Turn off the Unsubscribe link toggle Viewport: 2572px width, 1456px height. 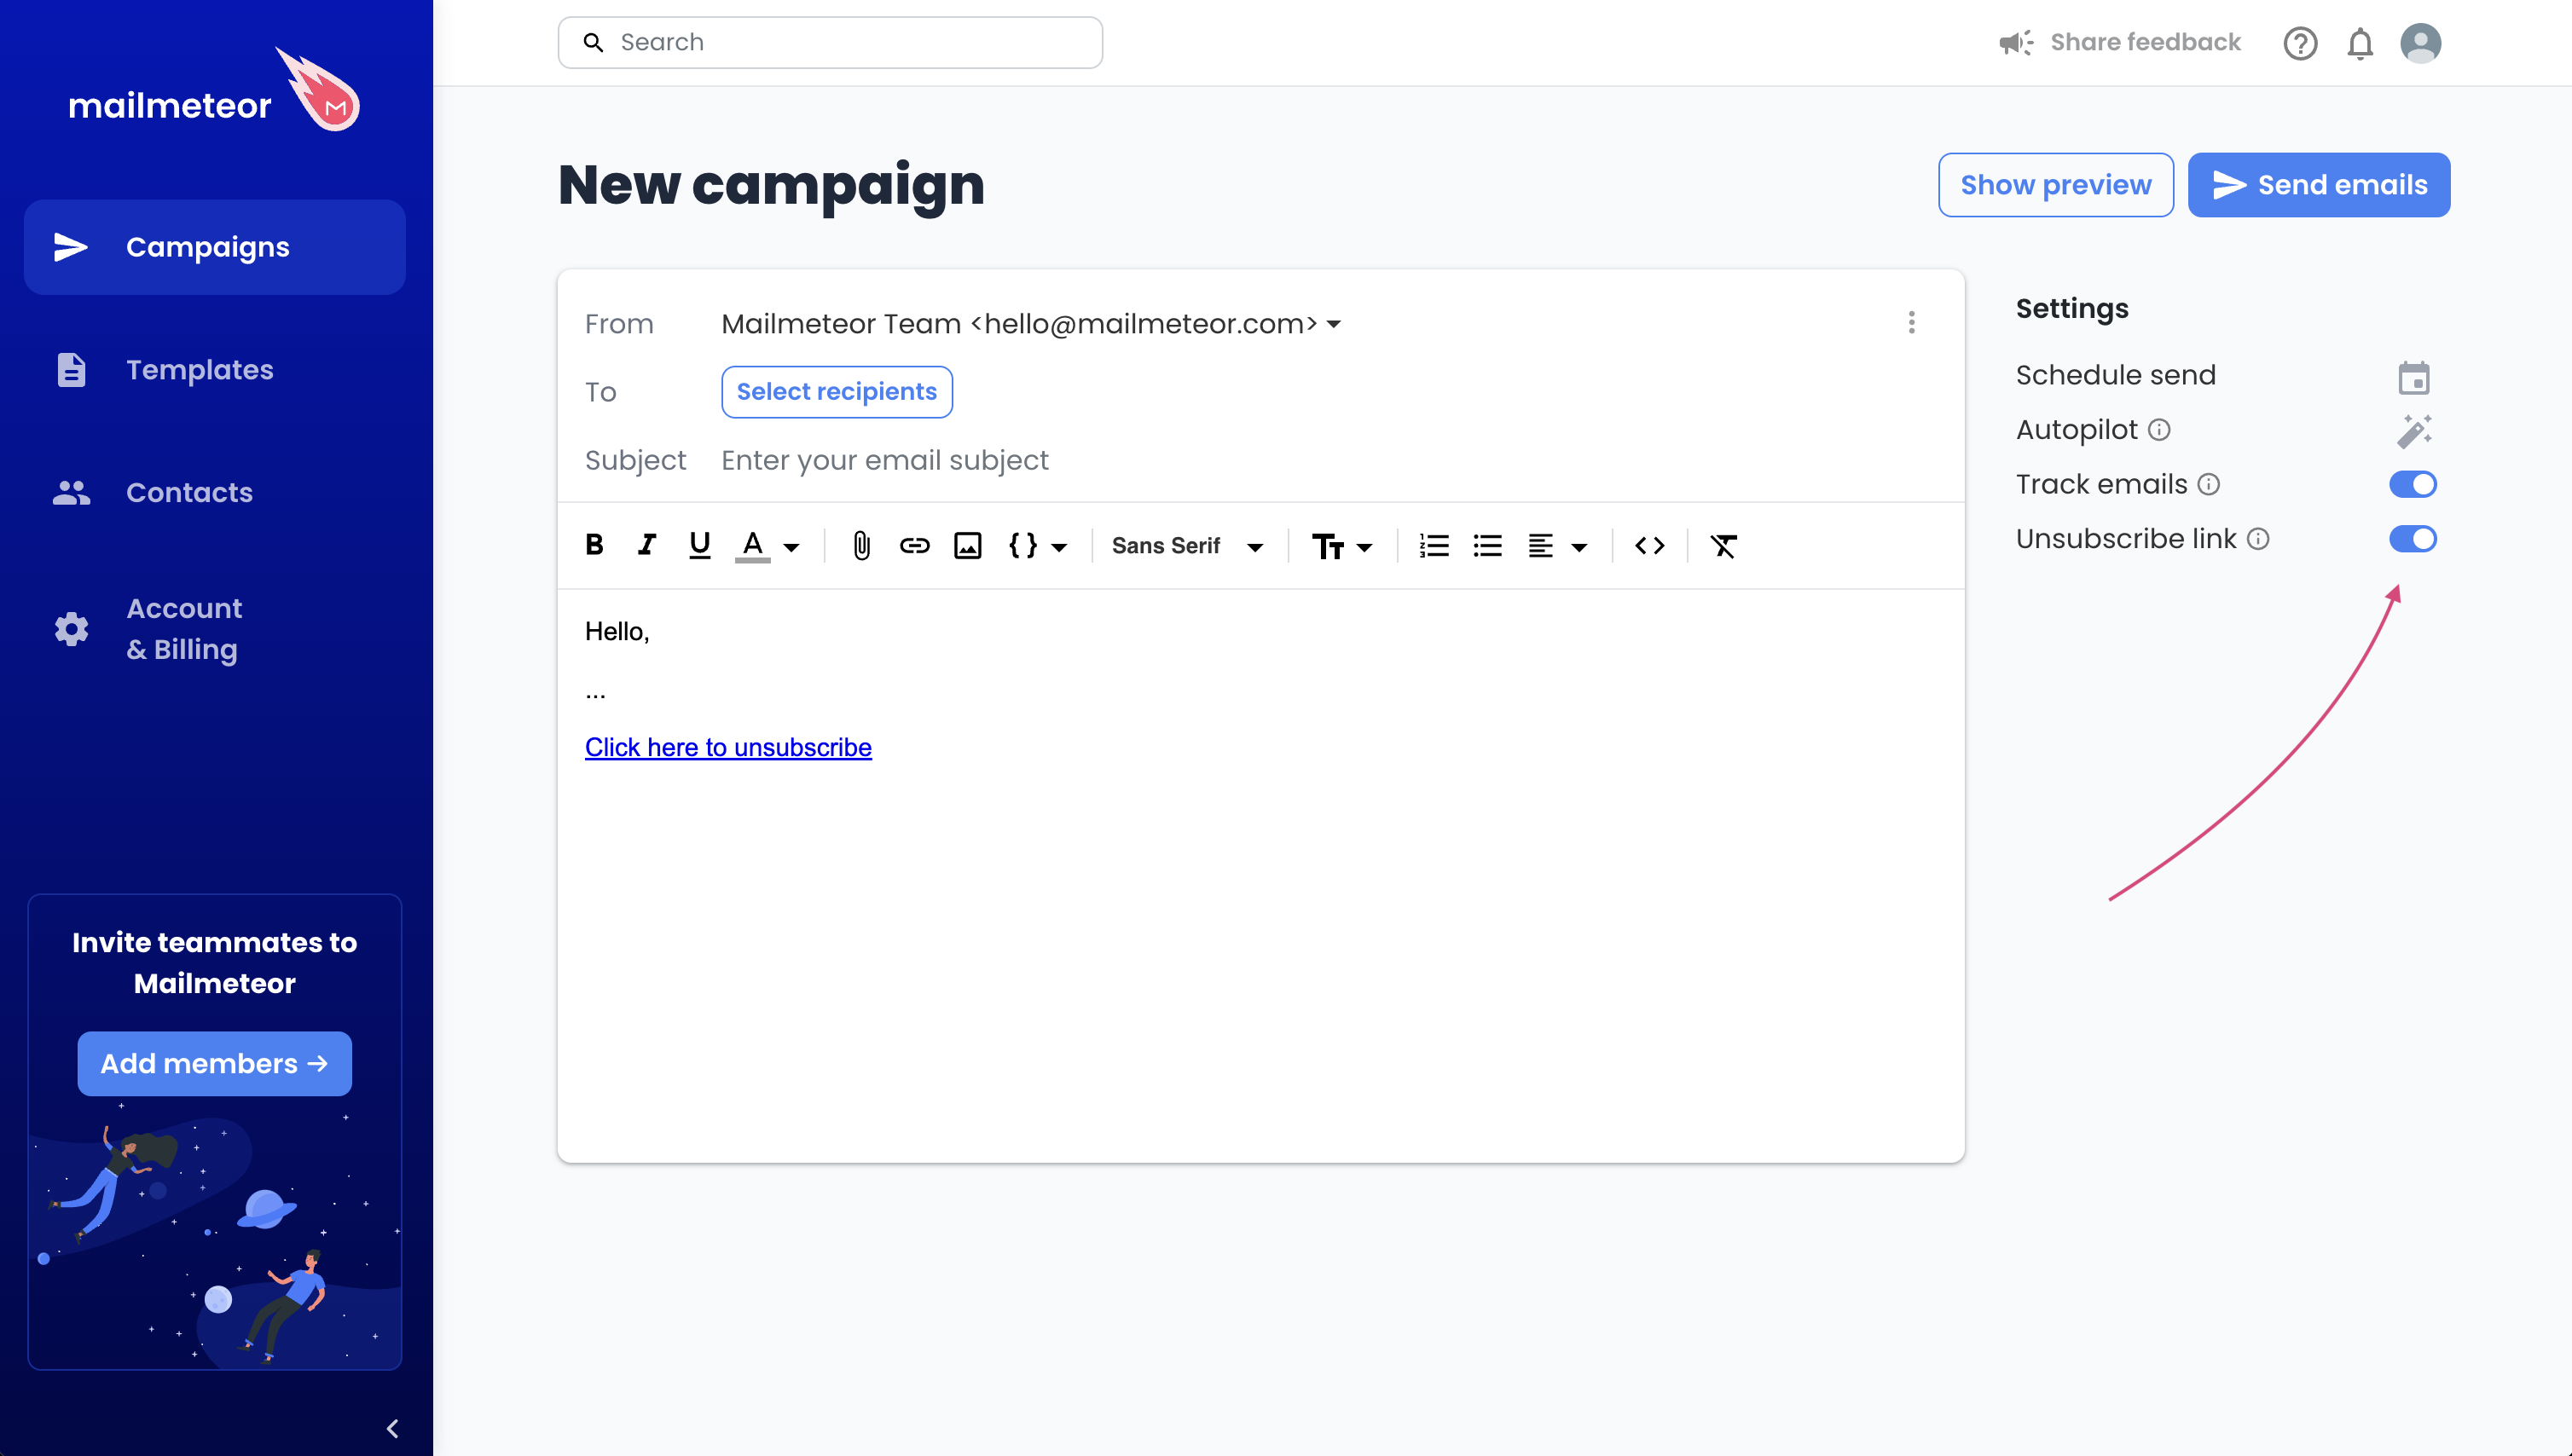coord(2413,539)
